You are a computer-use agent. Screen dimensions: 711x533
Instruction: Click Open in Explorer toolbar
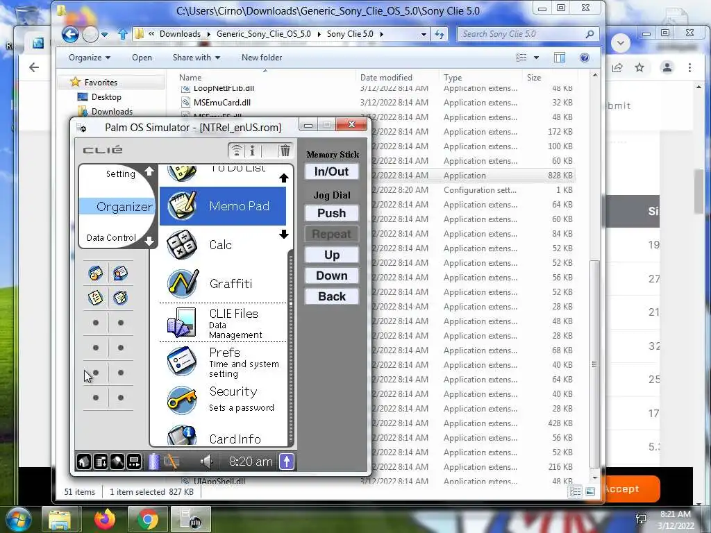[x=142, y=58]
